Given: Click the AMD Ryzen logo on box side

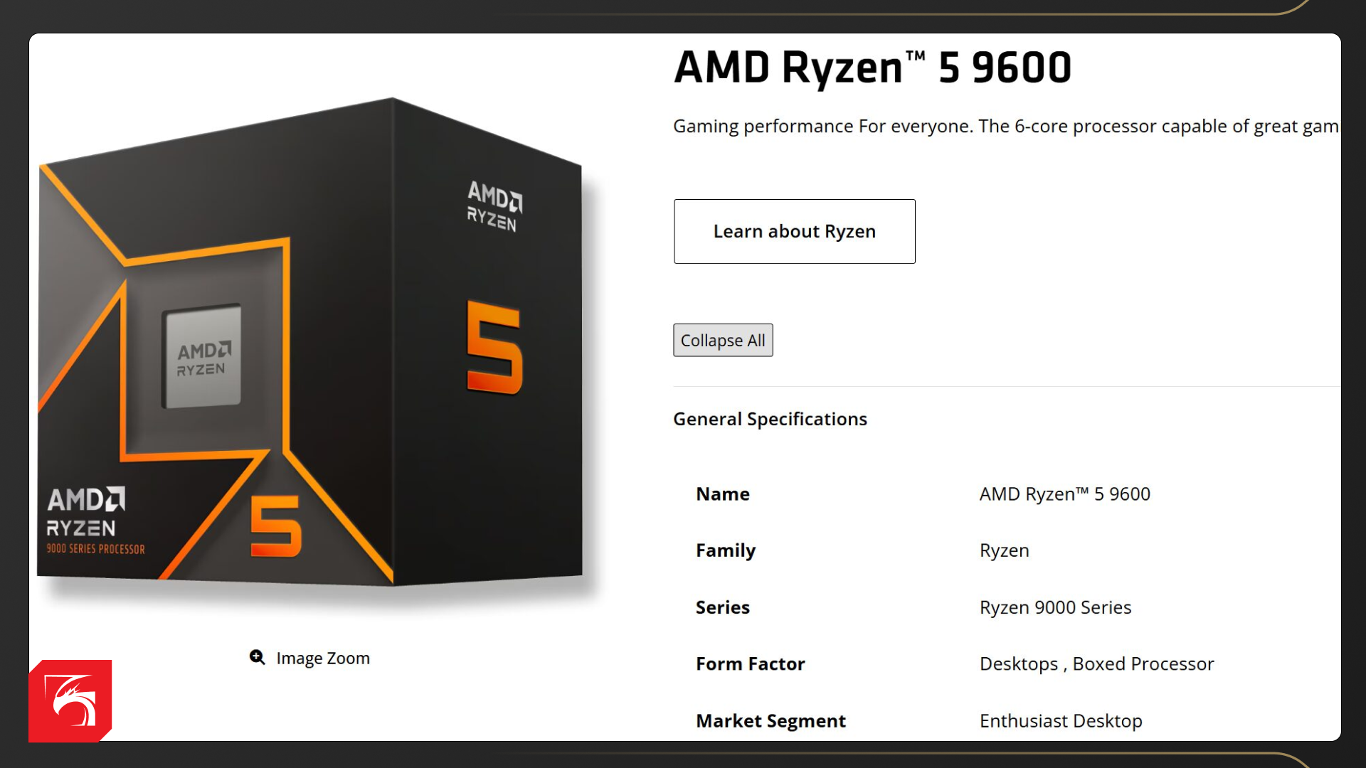Looking at the screenshot, I should pos(494,206).
